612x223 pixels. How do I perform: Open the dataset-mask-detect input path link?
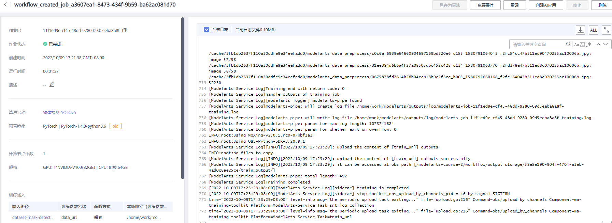[33, 217]
